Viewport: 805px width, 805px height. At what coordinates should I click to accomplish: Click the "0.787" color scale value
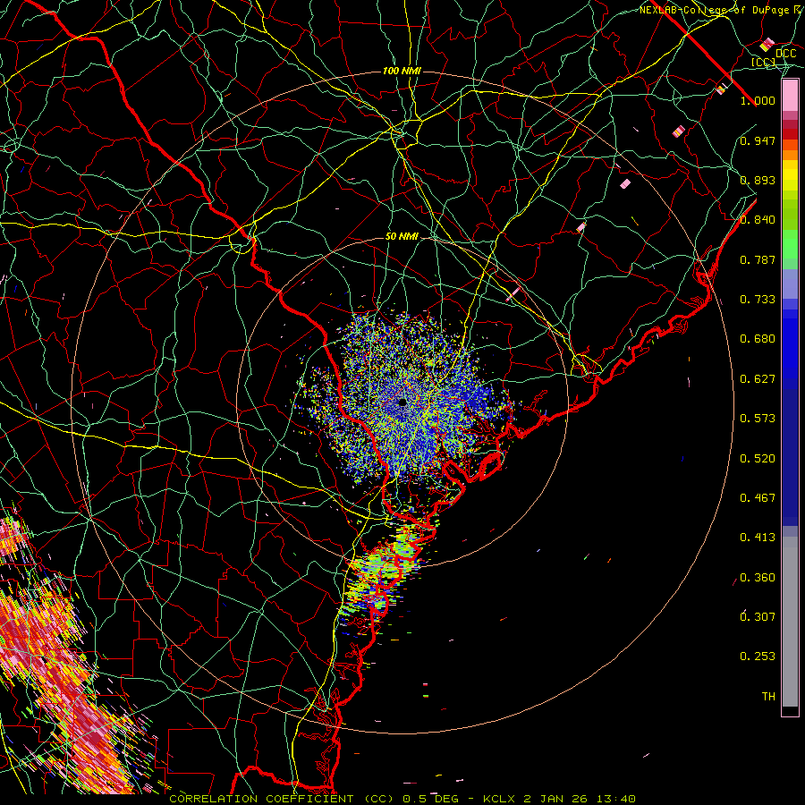click(758, 259)
